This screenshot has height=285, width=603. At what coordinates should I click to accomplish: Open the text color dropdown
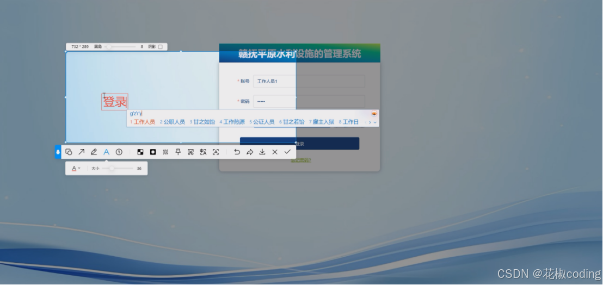tap(76, 168)
